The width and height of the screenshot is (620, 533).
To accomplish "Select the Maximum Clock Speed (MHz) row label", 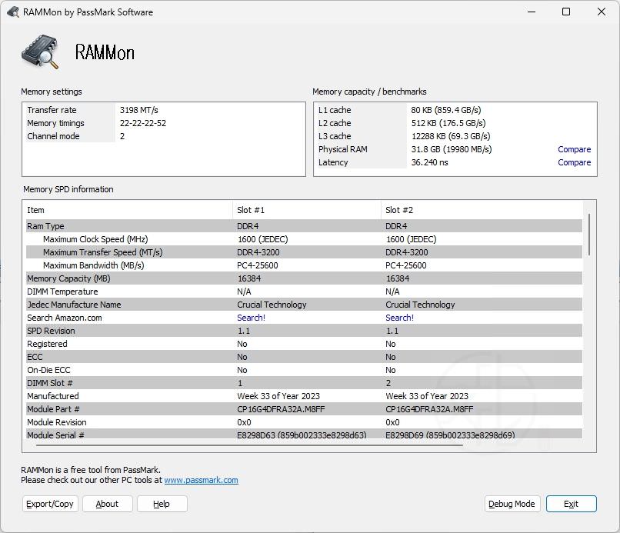I will pyautogui.click(x=95, y=239).
